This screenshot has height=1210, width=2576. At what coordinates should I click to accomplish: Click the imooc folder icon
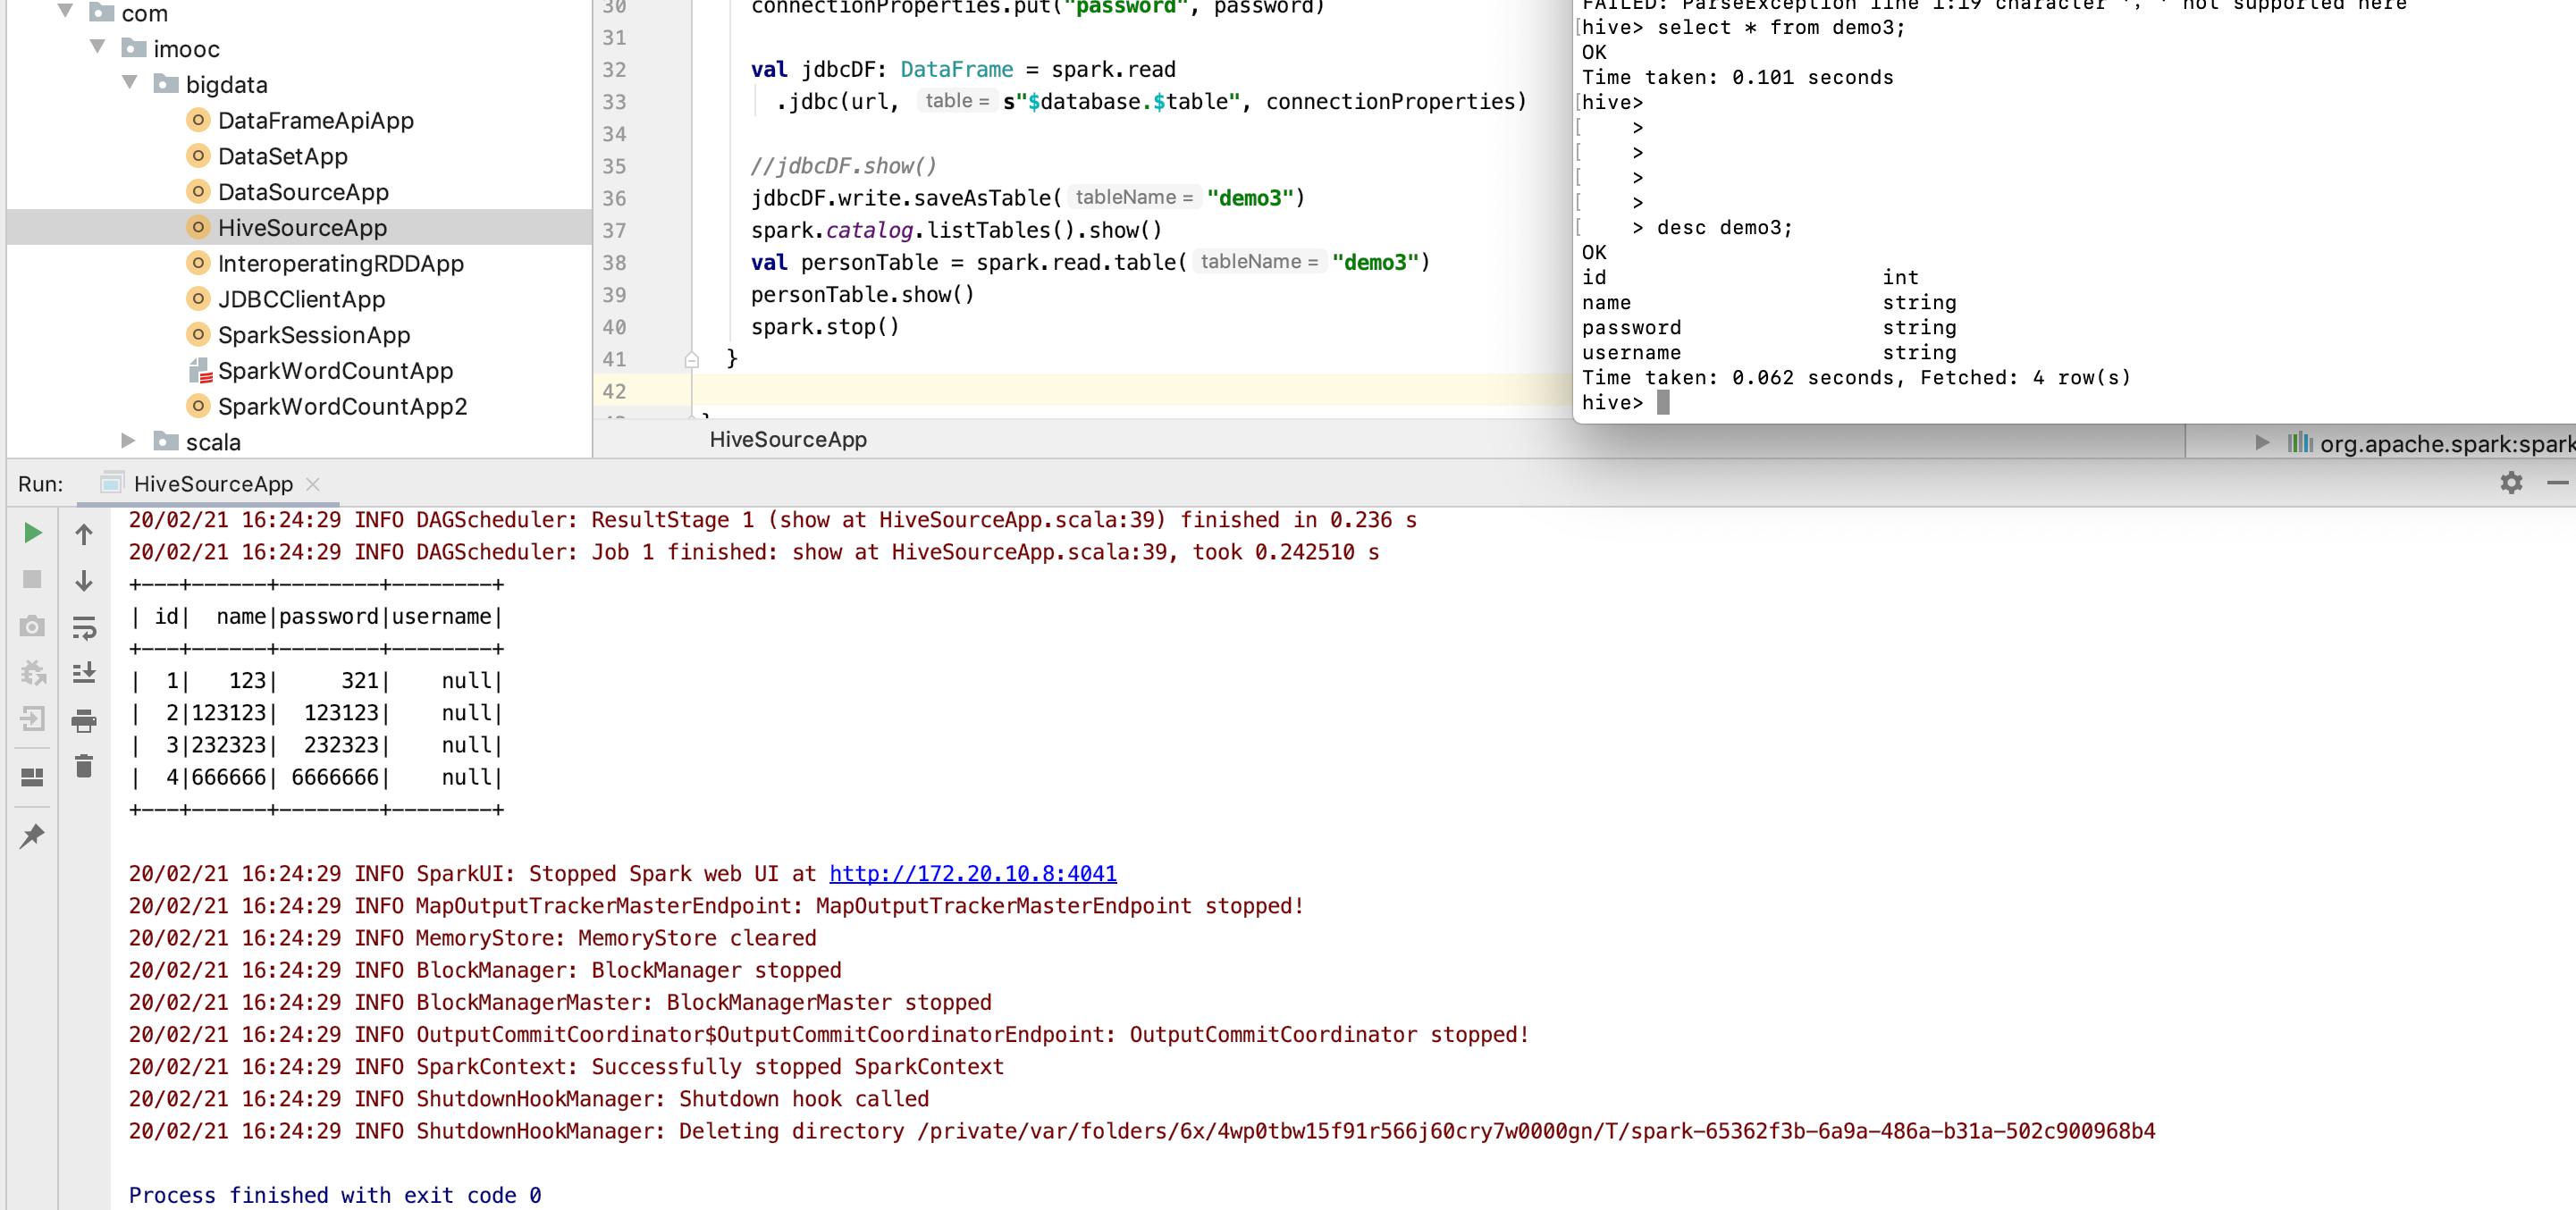pos(133,47)
